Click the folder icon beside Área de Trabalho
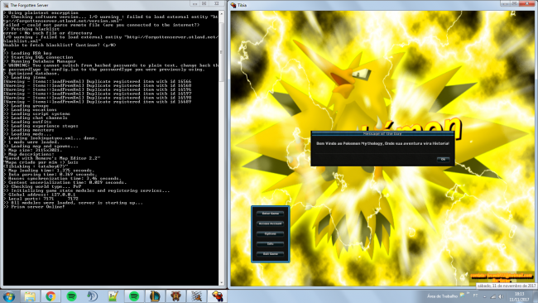 click(x=463, y=295)
